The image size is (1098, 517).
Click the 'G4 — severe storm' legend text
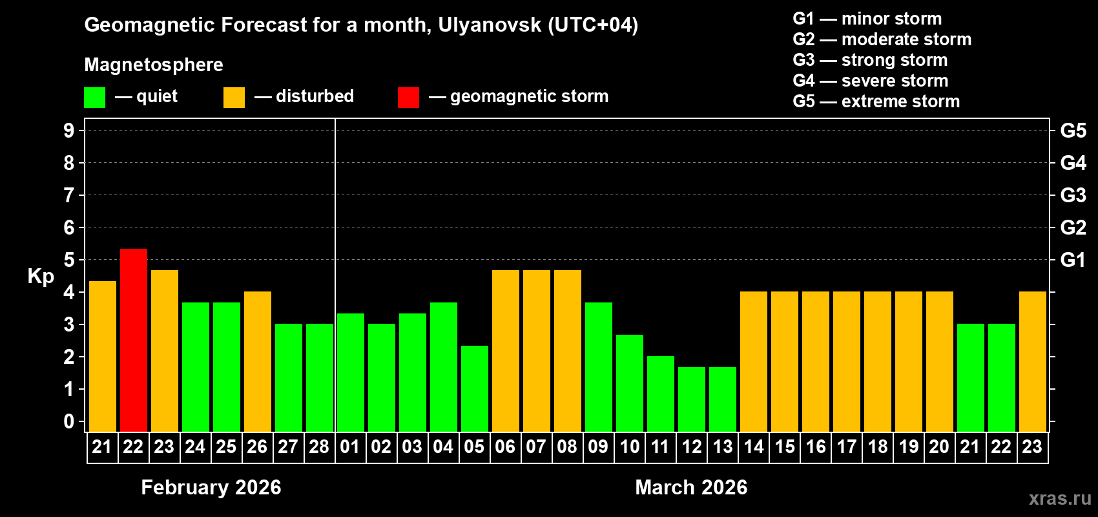[x=871, y=81]
